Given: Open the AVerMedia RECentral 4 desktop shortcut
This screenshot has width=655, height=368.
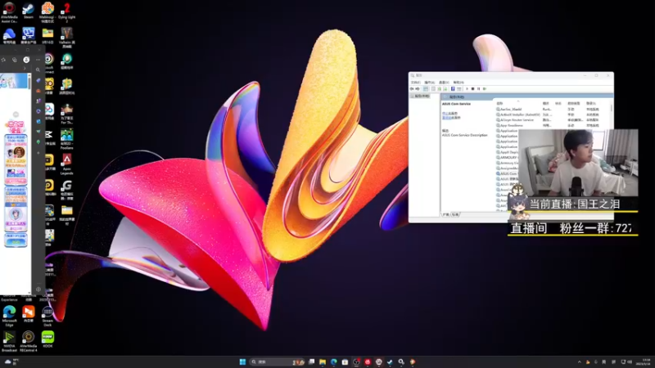Looking at the screenshot, I should click(x=29, y=341).
